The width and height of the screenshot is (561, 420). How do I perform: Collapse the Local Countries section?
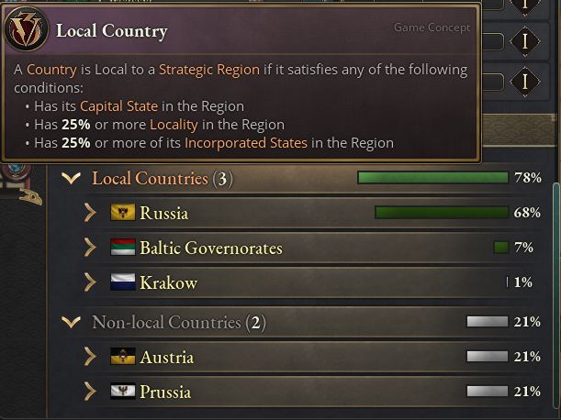71,178
